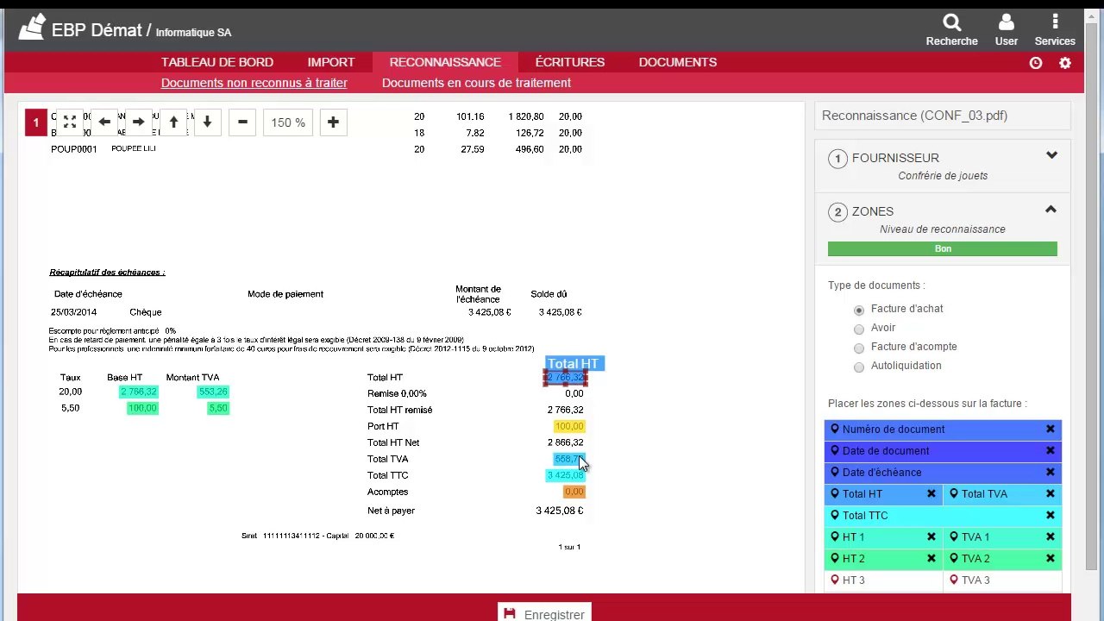Open the settings gear icon
1104x621 pixels.
[1065, 63]
